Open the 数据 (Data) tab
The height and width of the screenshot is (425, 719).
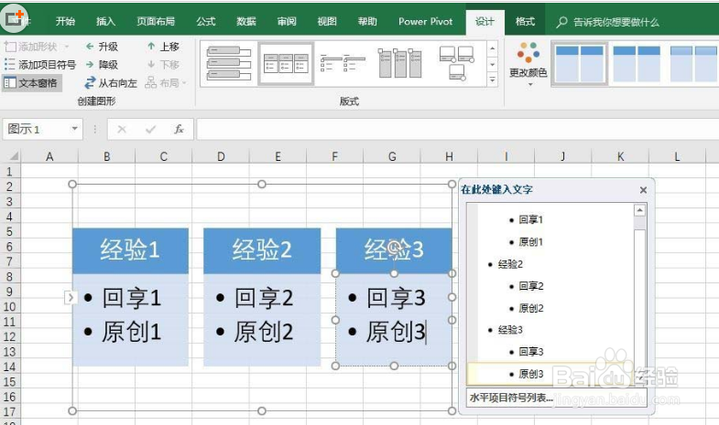click(246, 22)
